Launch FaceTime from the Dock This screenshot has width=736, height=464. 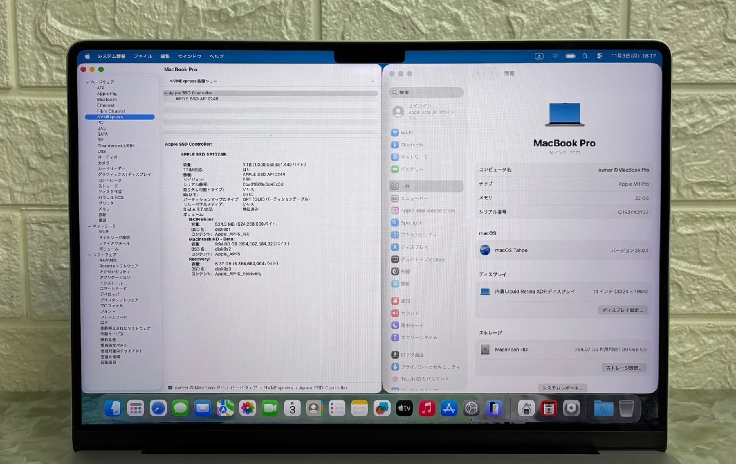(270, 408)
